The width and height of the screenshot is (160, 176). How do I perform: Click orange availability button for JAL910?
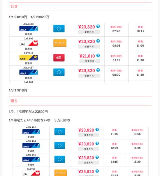click(60, 173)
